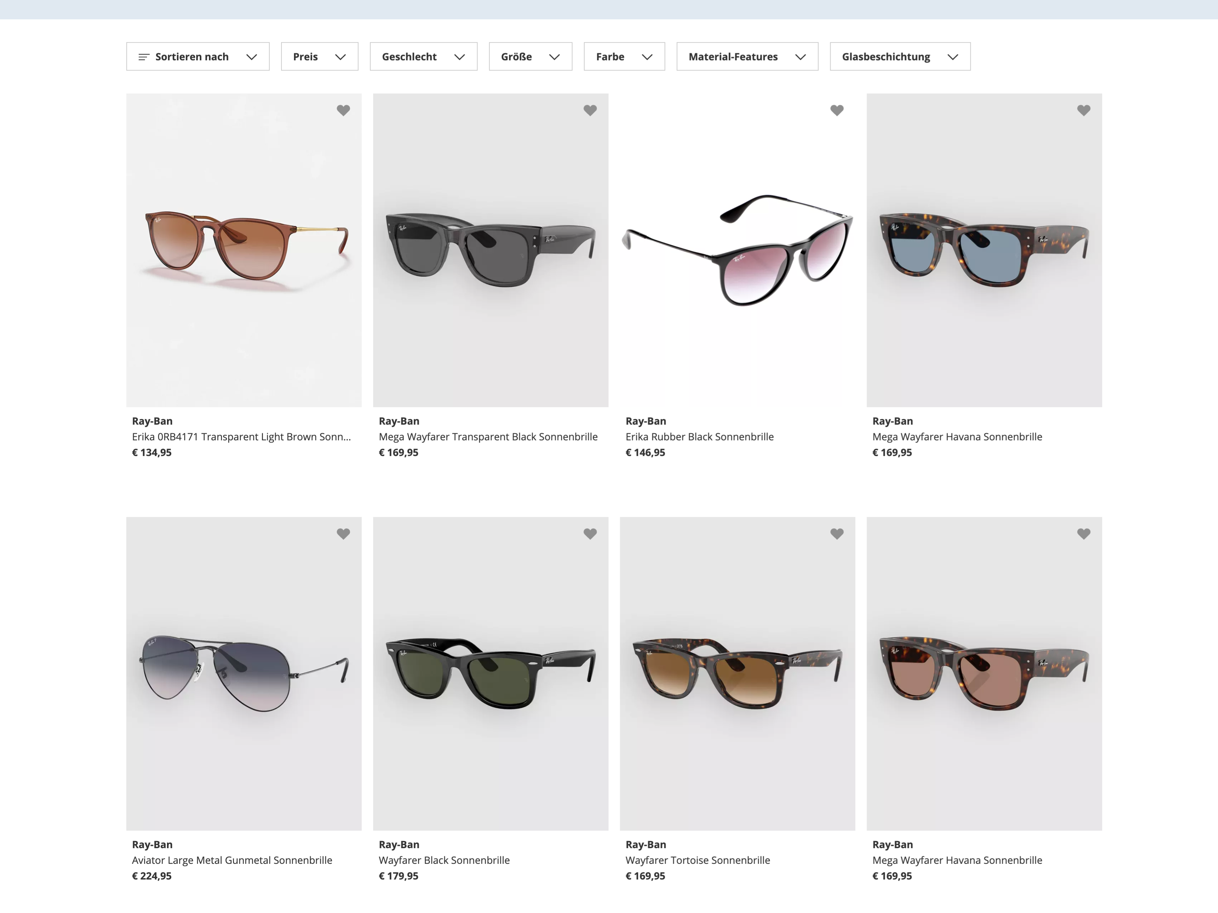Open image of blue-lens Mega Wayfarer Havana
The width and height of the screenshot is (1218, 913).
click(x=984, y=250)
